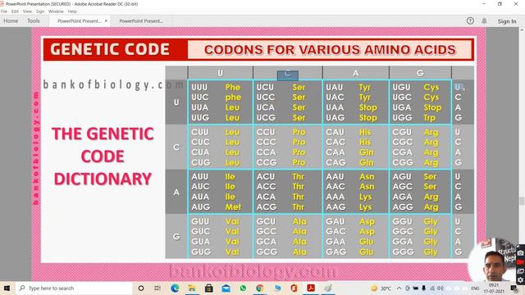
Task: Show hidden system tray icons chevron
Action: [399, 288]
